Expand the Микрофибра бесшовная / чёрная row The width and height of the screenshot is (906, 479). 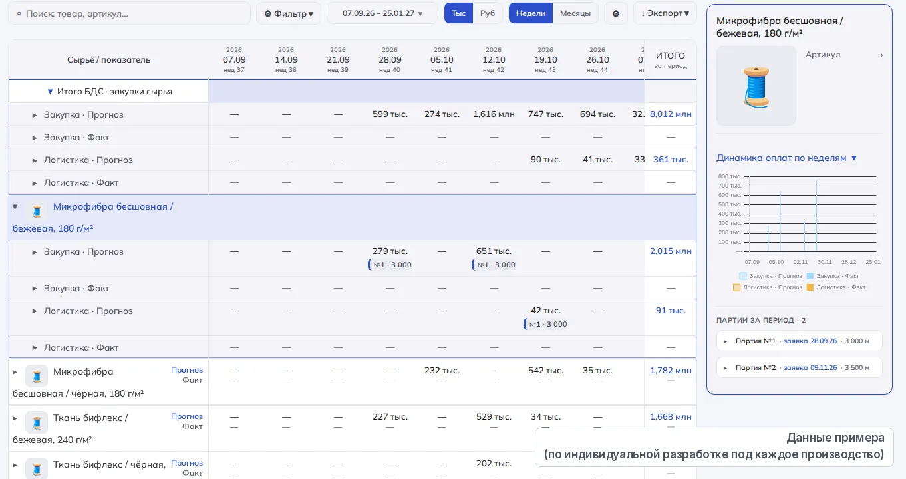(x=15, y=372)
